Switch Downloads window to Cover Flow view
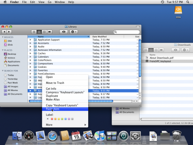The image size is (193, 145). pos(161,50)
